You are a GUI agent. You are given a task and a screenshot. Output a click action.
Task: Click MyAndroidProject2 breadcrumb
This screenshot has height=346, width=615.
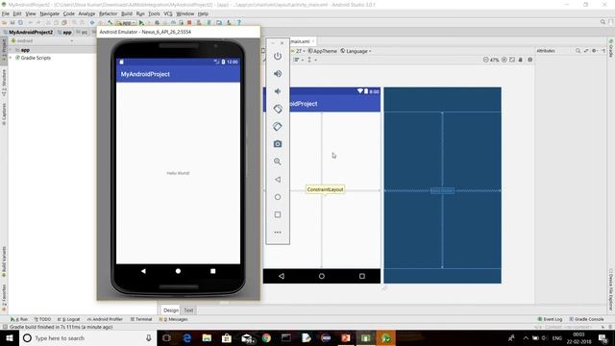click(28, 32)
